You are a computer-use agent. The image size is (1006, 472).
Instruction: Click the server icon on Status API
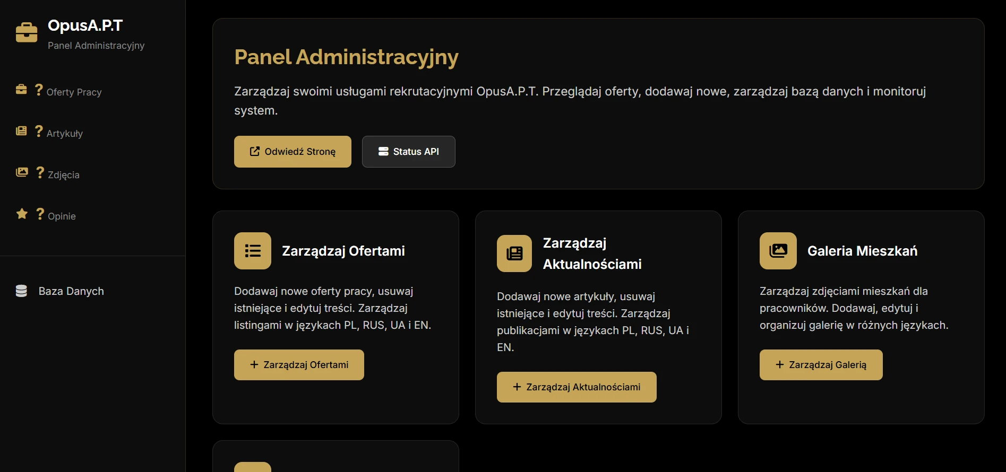click(x=383, y=151)
